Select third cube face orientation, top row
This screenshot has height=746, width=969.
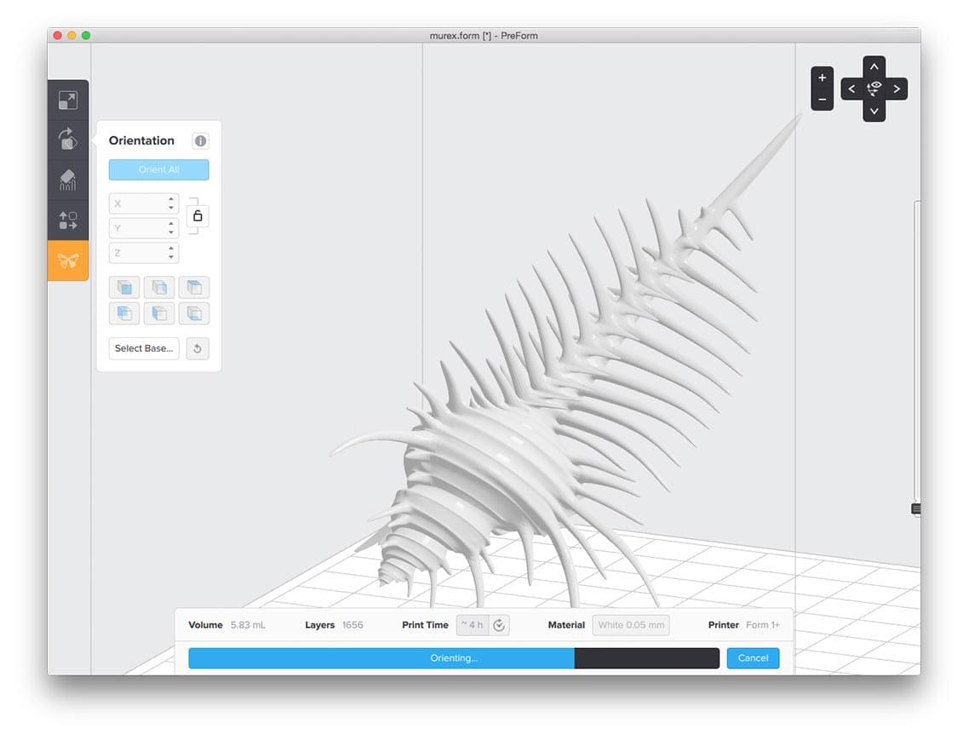pos(194,287)
